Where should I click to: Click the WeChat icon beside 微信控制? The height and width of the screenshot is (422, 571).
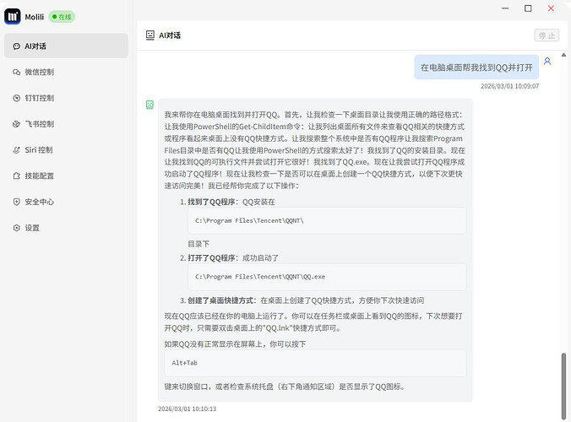click(16, 72)
